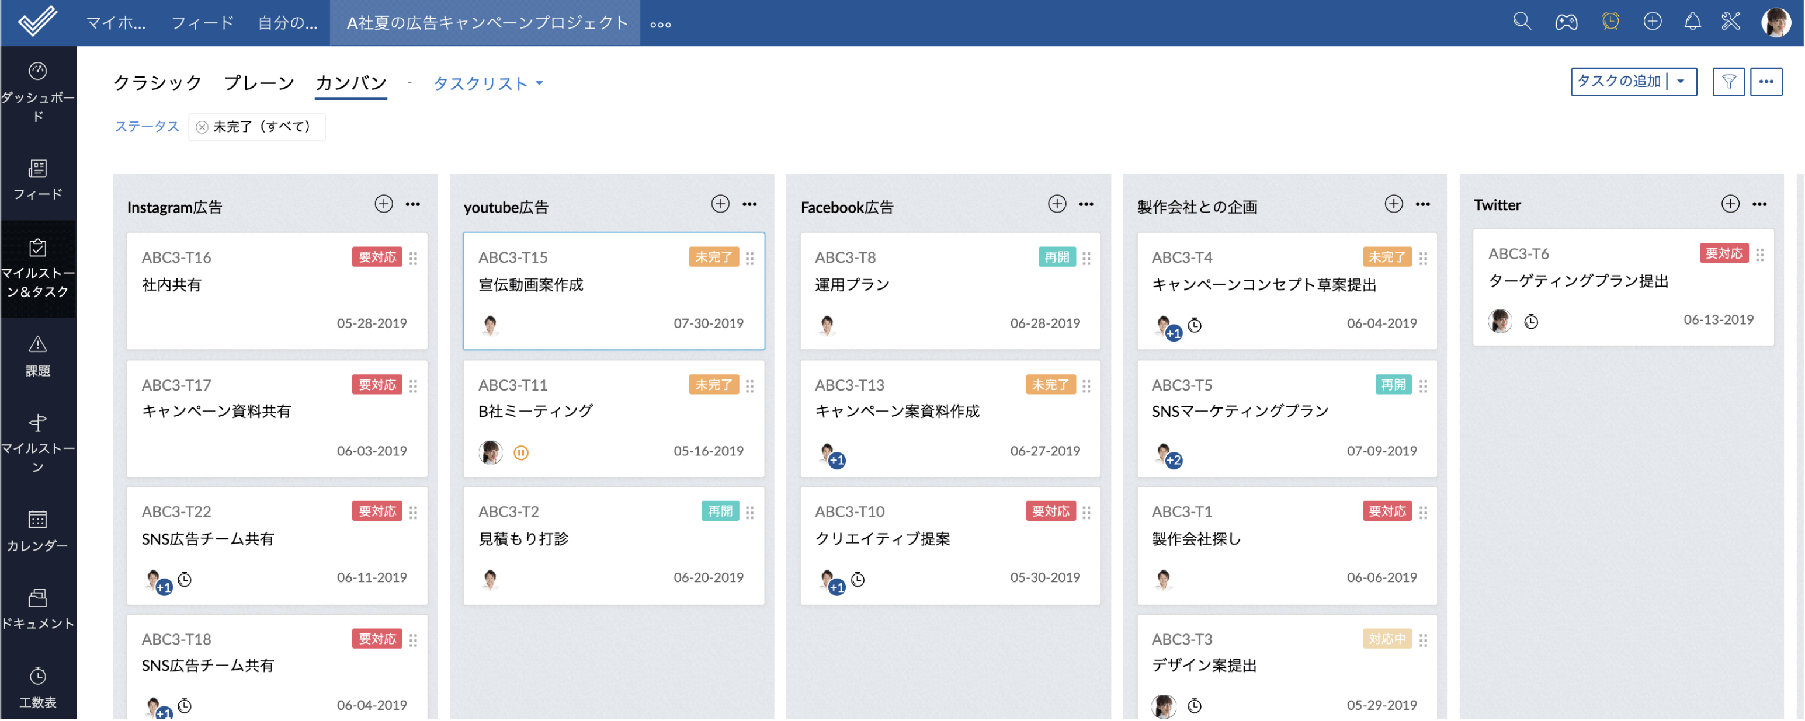
Task: Open the 自分の... top tab
Action: (x=287, y=22)
